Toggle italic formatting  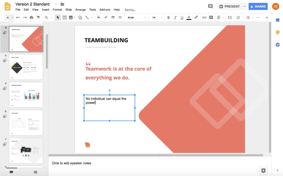175,18
